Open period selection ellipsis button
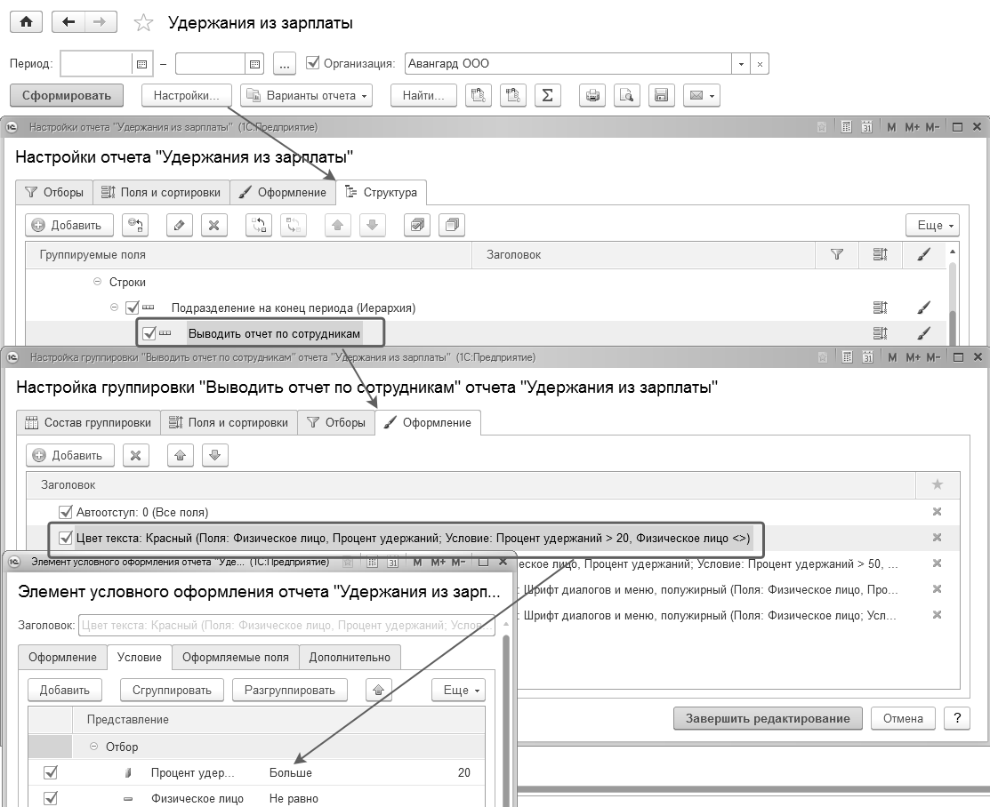Screen dimensions: 990x807 285,64
